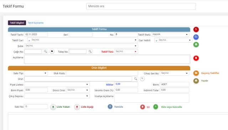Switch to the Teklif Açıklama tab
Image resolution: width=228 pixels, height=130 pixels.
(x=36, y=23)
